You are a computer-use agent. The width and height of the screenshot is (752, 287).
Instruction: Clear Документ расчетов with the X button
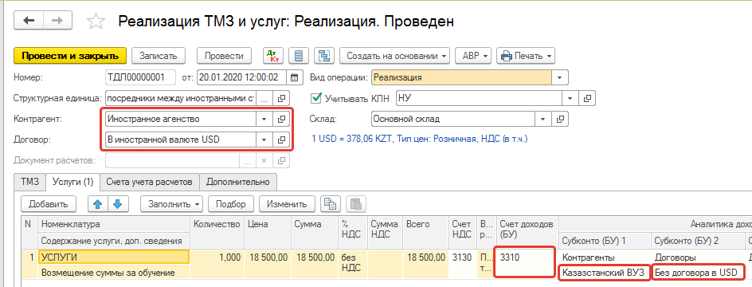[x=264, y=161]
